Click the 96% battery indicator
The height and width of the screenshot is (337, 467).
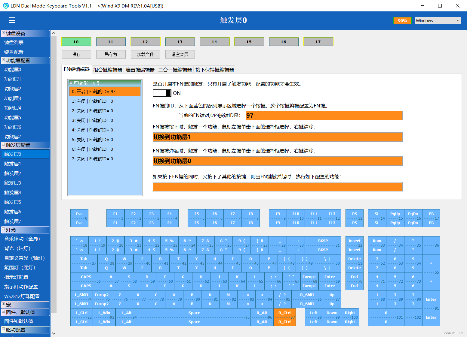(x=402, y=20)
